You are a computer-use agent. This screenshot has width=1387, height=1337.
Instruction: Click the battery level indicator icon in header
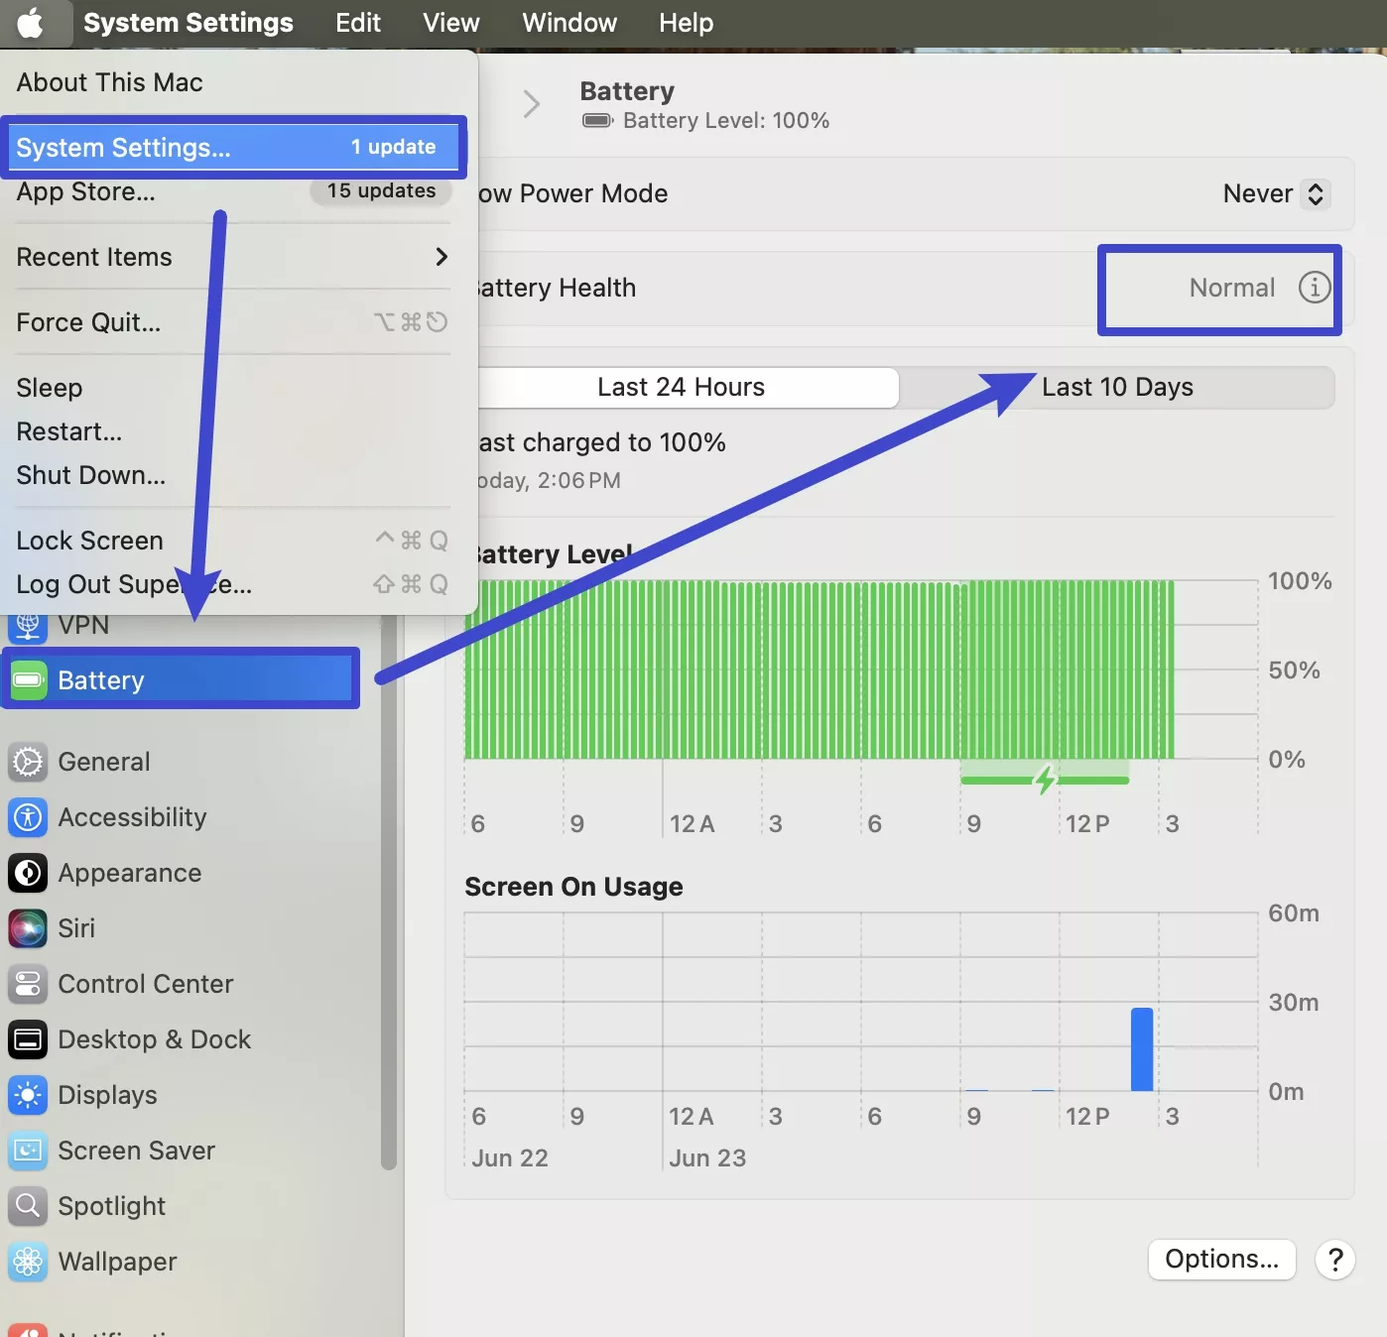click(597, 121)
